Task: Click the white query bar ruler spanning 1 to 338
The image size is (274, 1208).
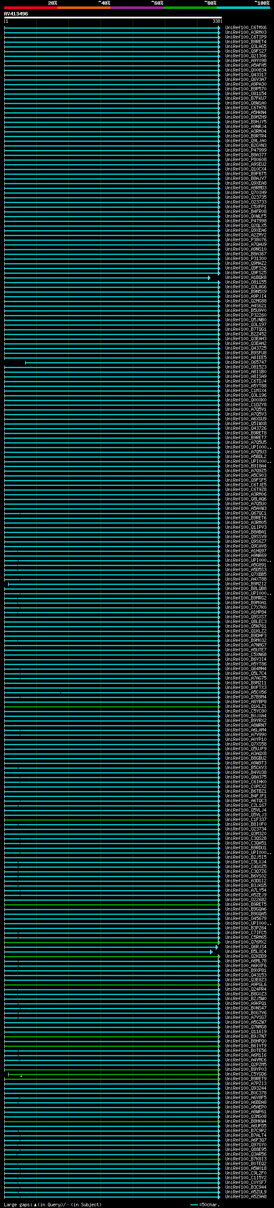Action: (113, 18)
